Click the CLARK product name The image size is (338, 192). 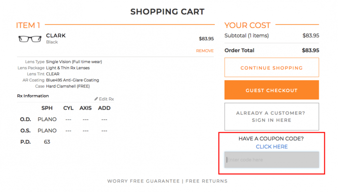(56, 36)
